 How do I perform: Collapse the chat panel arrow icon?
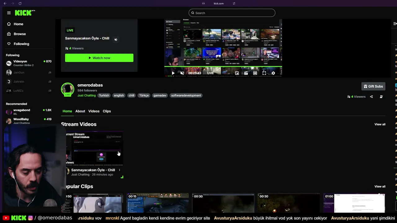(395, 24)
